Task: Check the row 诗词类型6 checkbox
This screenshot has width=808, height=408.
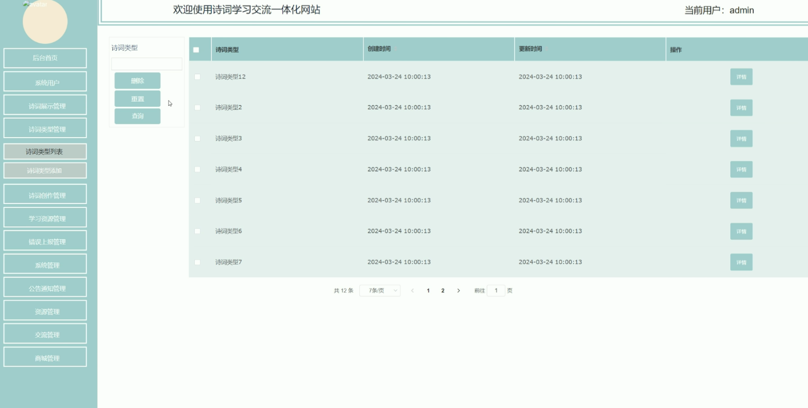Action: pyautogui.click(x=197, y=231)
